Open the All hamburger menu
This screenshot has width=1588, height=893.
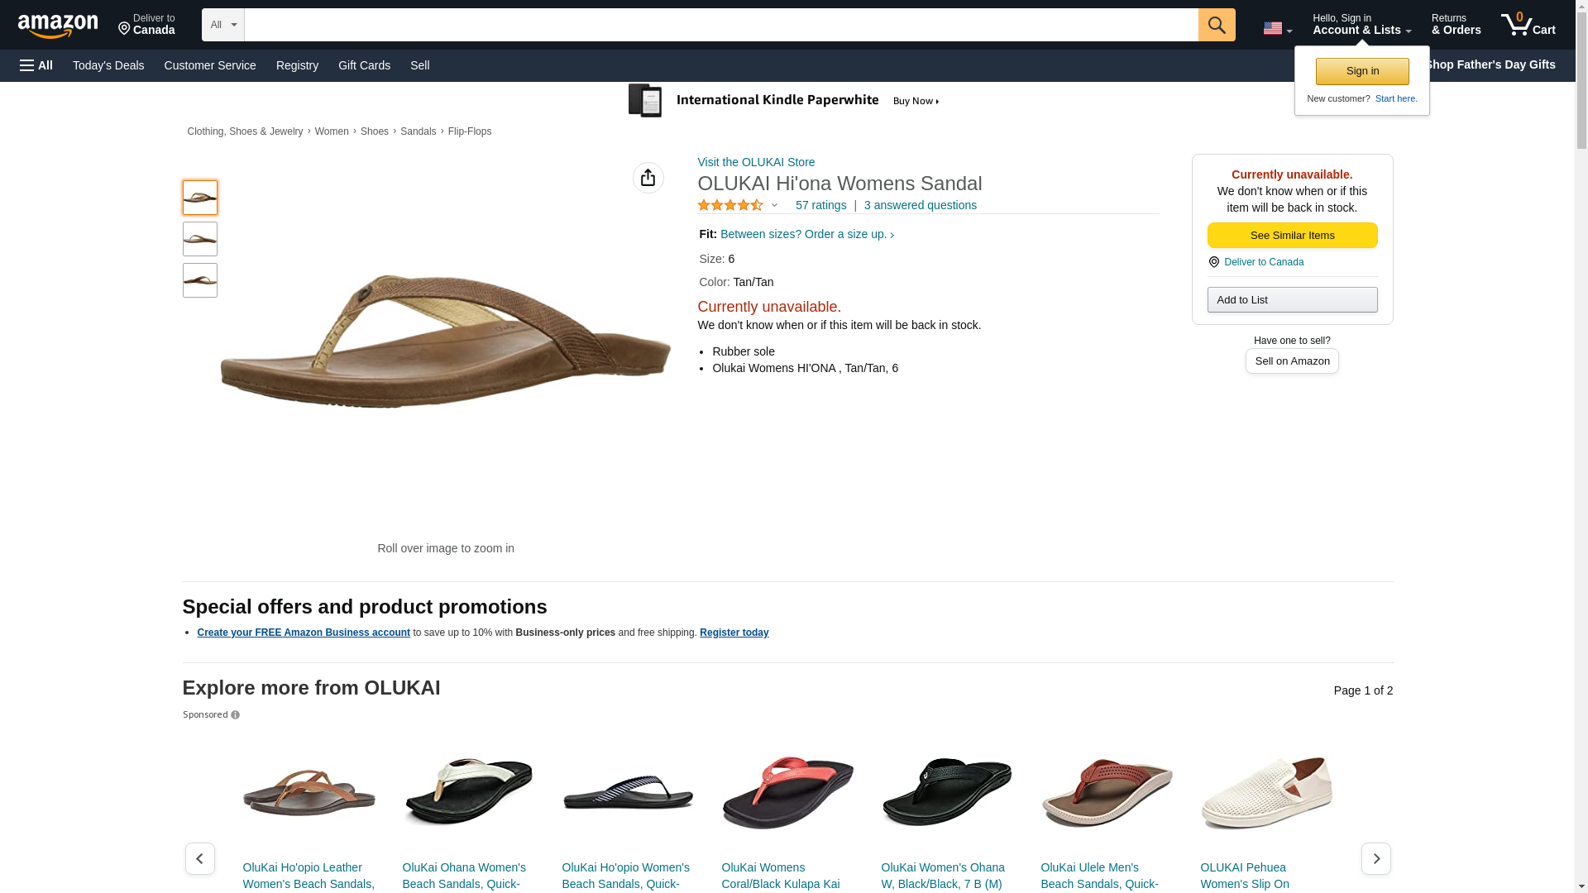click(x=36, y=65)
